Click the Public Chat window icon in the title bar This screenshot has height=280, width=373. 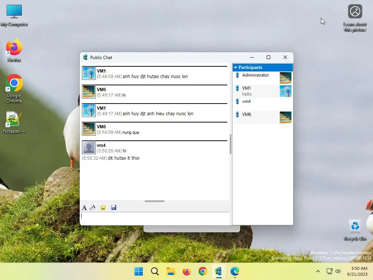(85, 57)
